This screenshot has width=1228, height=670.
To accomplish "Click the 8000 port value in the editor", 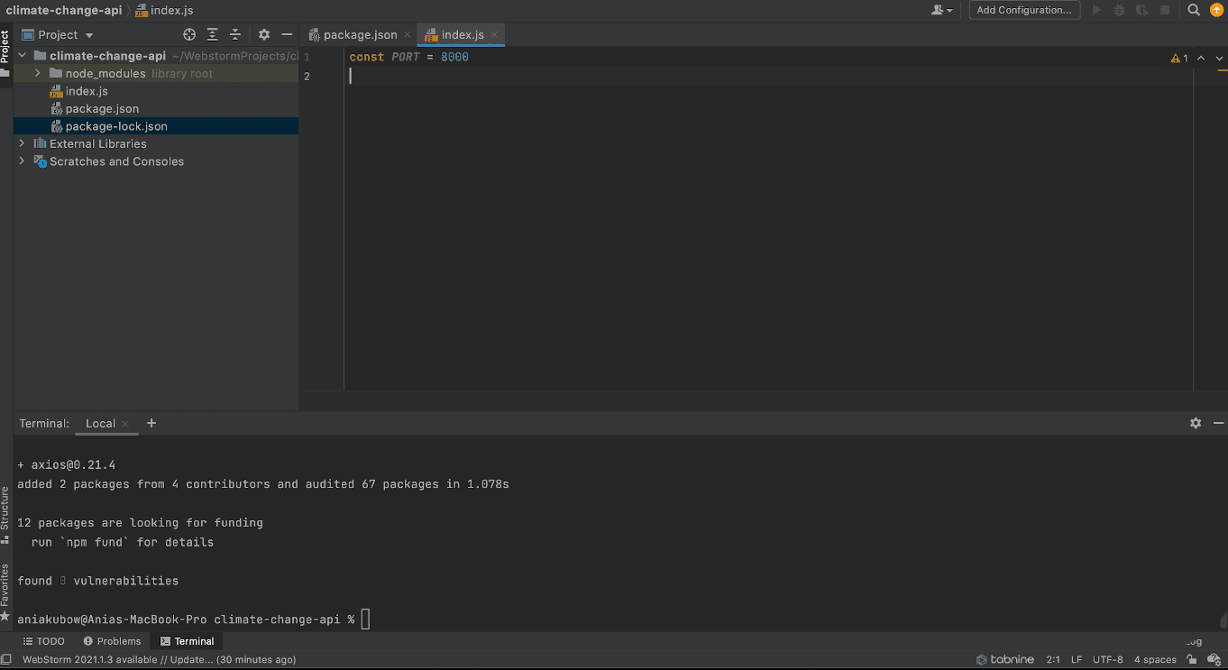I will click(x=454, y=57).
